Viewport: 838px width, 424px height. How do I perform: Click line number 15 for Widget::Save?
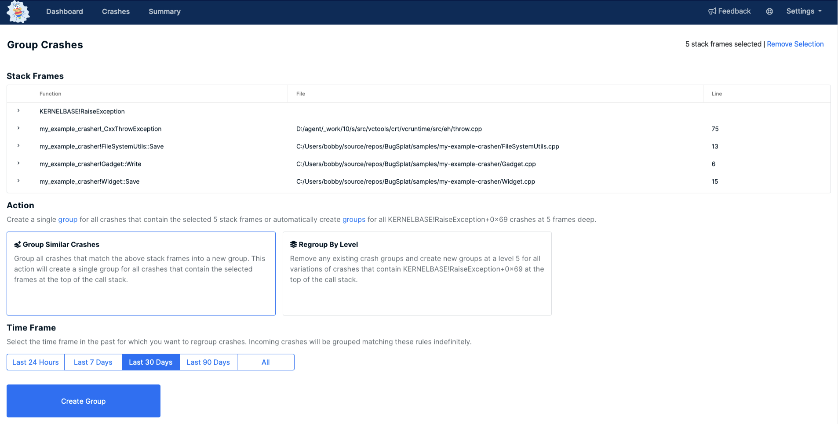coord(715,181)
